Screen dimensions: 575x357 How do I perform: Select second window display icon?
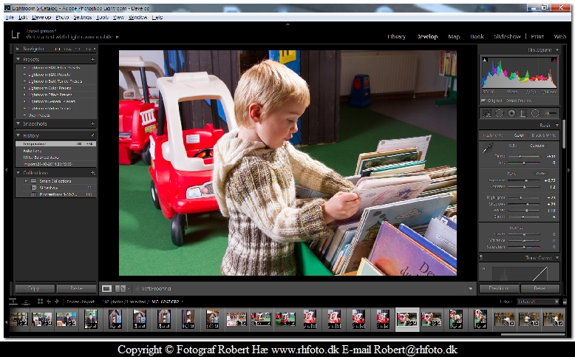[x=26, y=302]
